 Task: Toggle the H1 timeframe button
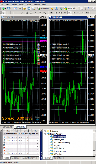coord(70,13)
